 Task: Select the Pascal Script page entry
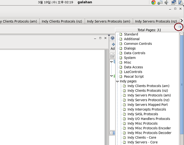(x=134, y=76)
